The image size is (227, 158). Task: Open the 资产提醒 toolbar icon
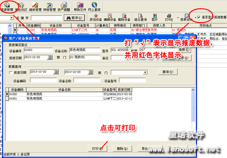(x=63, y=7)
